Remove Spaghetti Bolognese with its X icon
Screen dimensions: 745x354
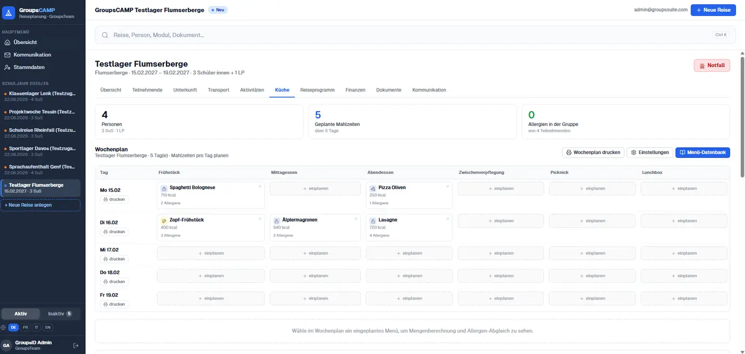[260, 187]
